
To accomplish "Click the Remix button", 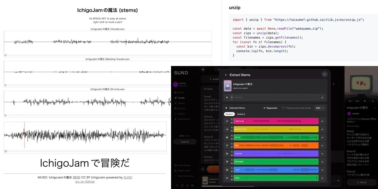I will coord(362,182).
